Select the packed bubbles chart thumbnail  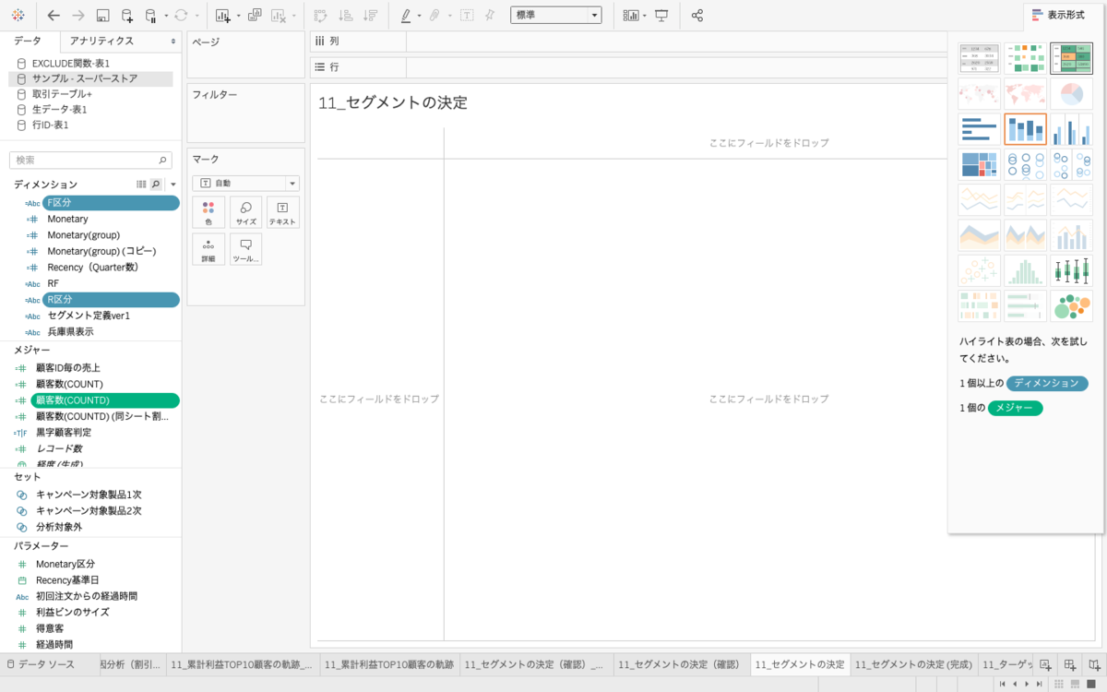[x=1072, y=306]
